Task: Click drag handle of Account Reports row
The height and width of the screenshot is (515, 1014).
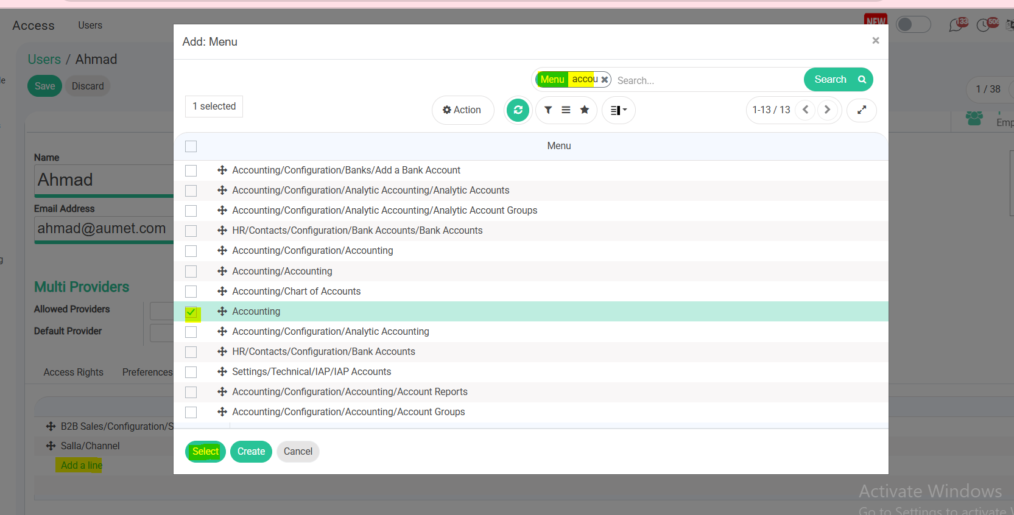Action: pos(222,392)
